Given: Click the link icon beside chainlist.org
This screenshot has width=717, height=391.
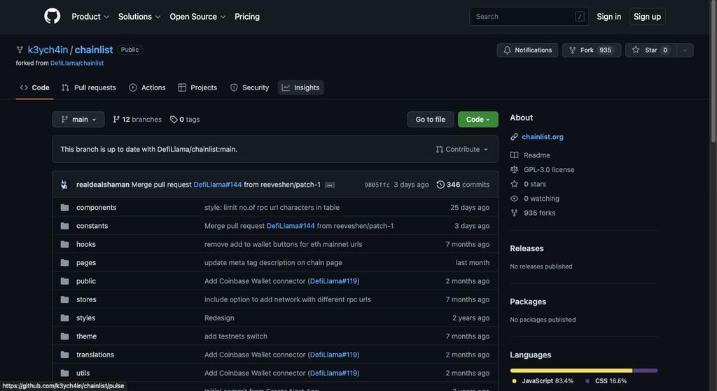Looking at the screenshot, I should tap(514, 136).
